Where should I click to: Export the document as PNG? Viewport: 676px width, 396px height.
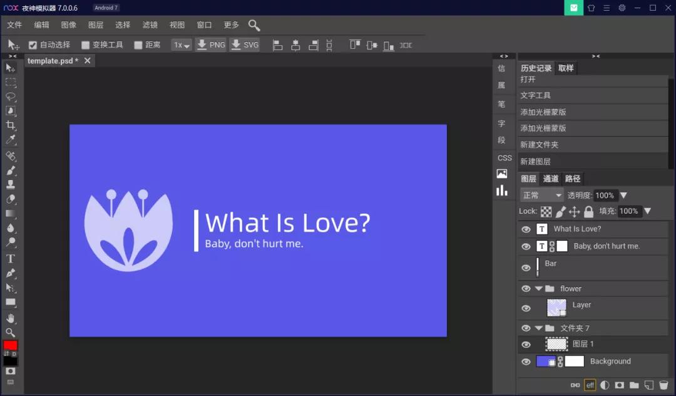(x=211, y=44)
